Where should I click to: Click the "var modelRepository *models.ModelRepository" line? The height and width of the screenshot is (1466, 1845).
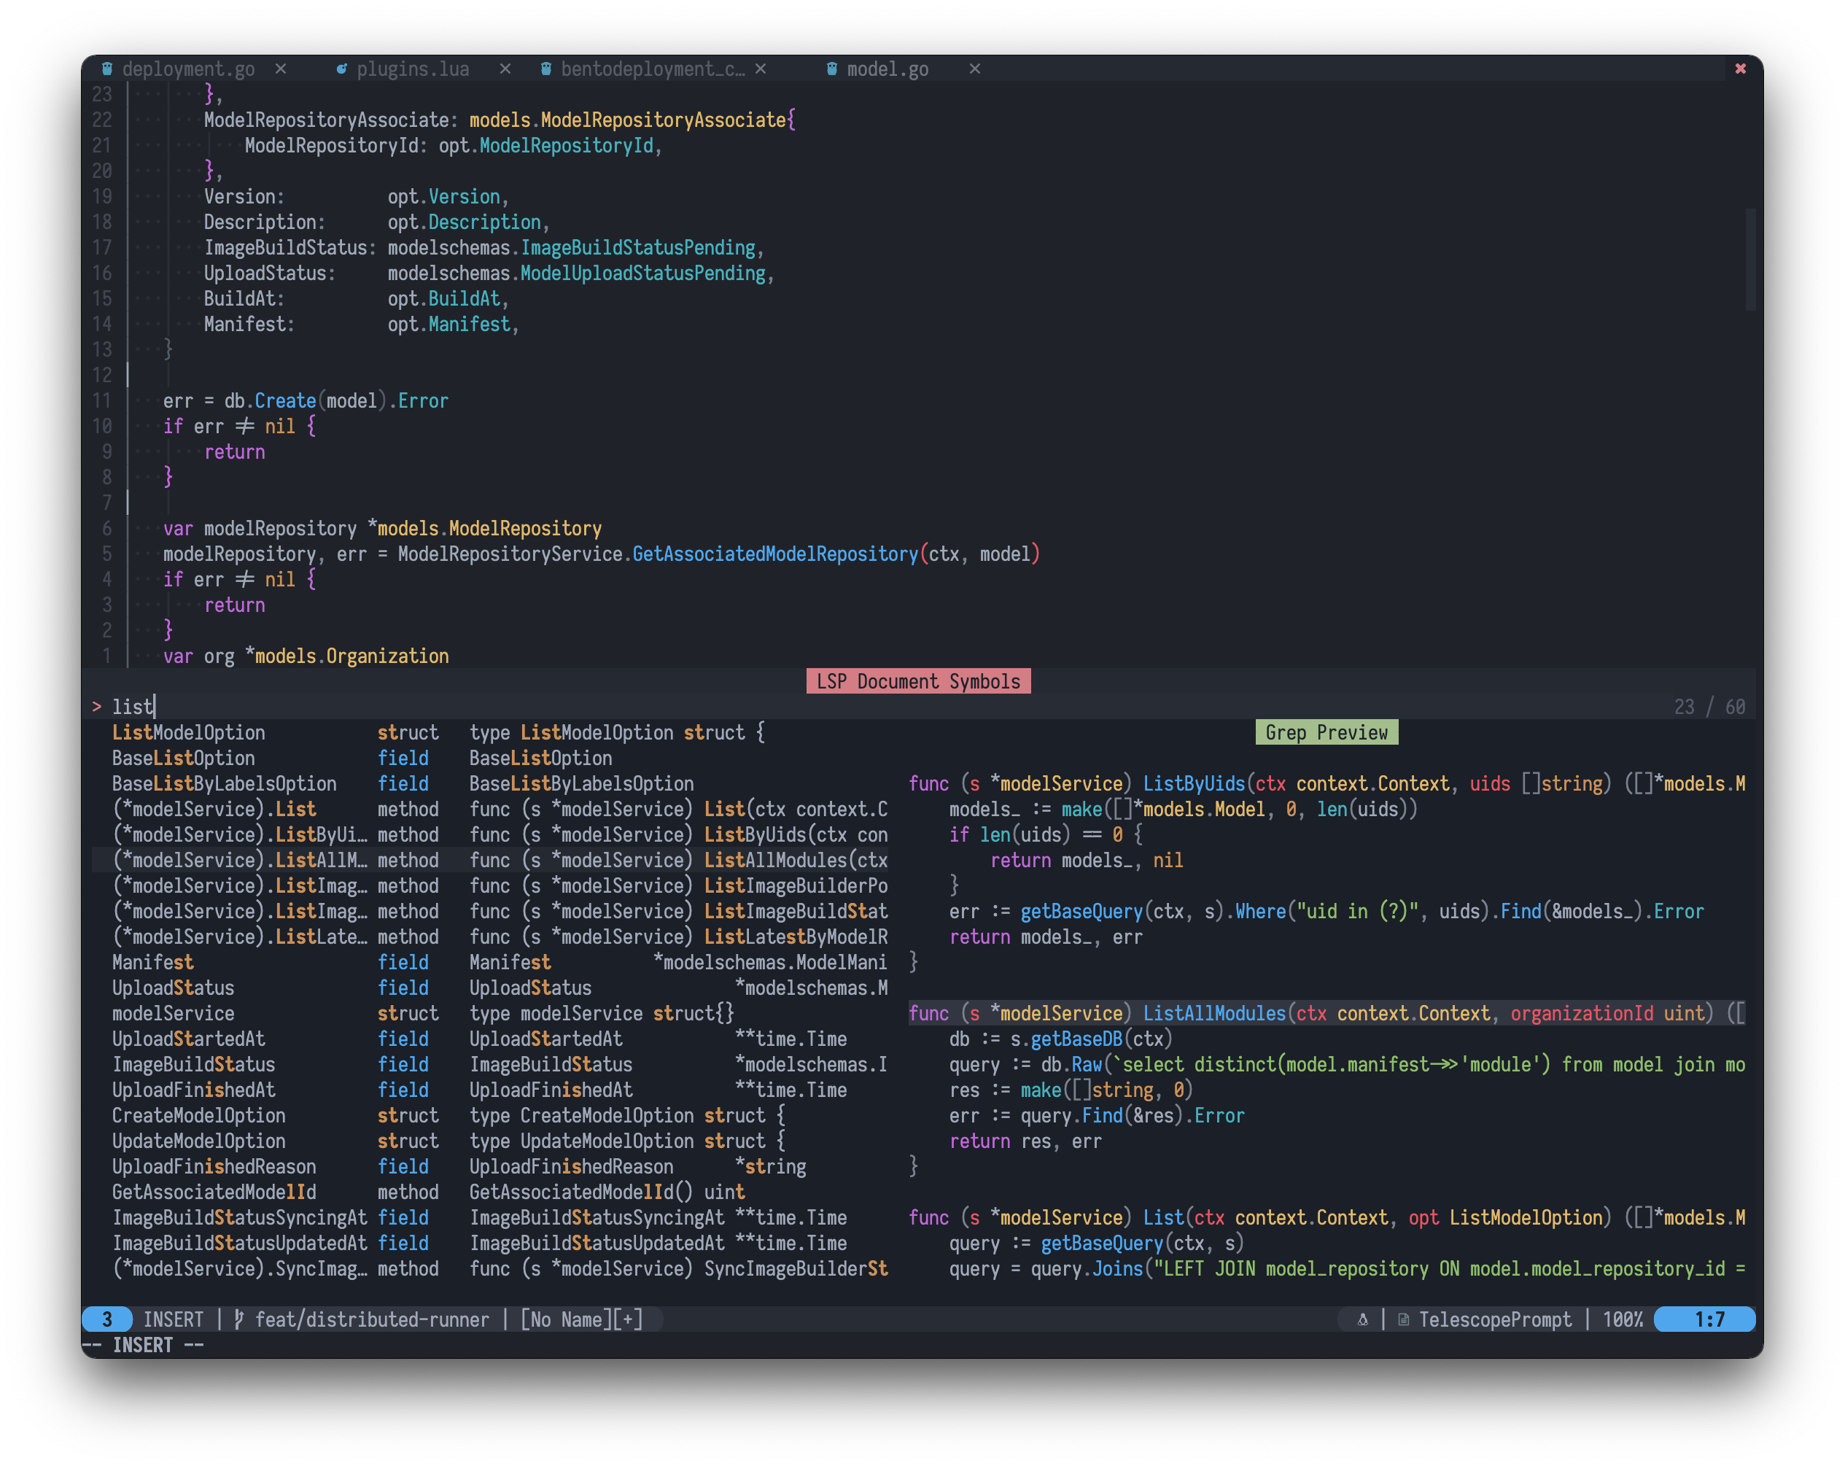[x=383, y=528]
